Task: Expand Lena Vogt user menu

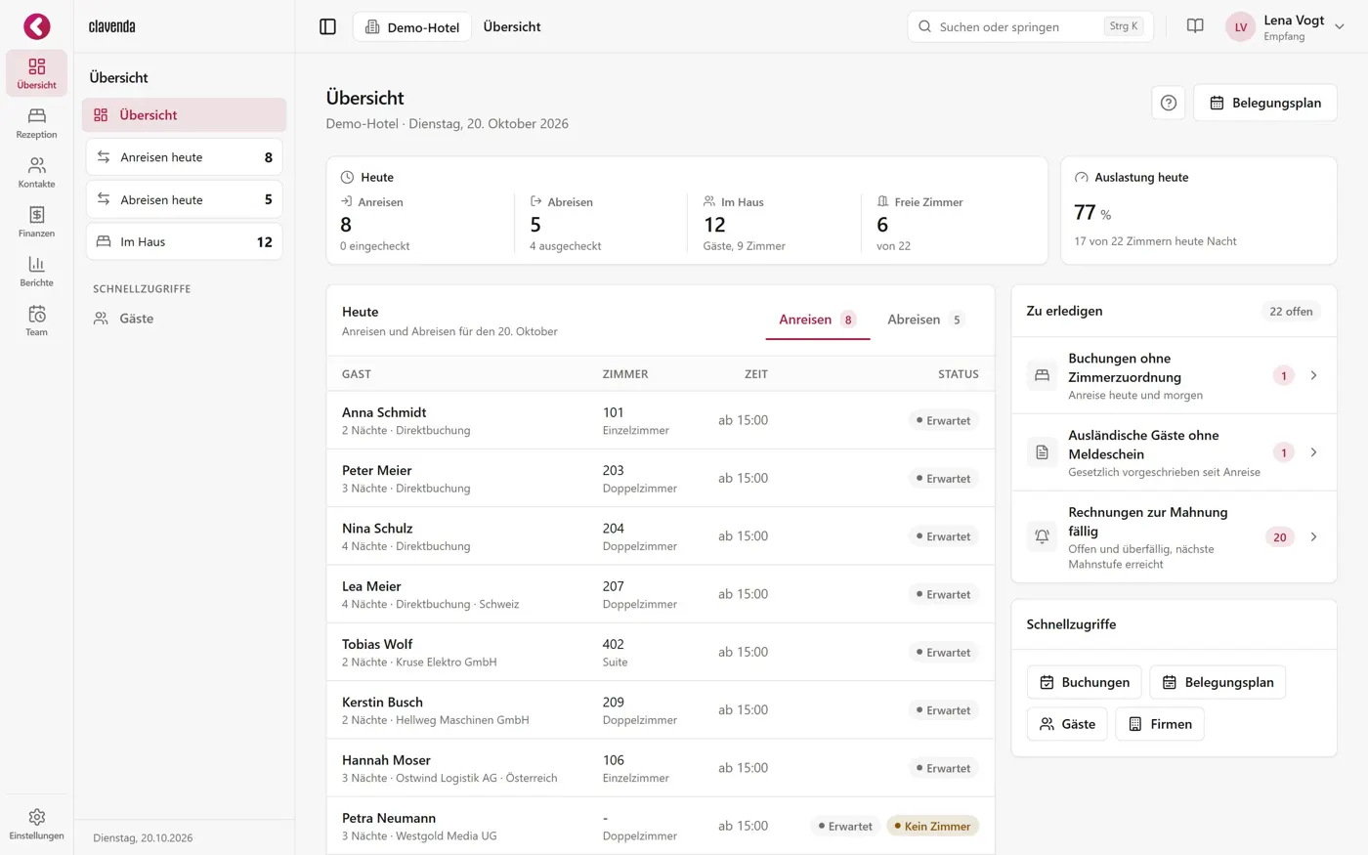Action: [1286, 27]
